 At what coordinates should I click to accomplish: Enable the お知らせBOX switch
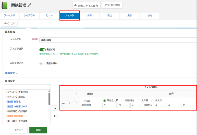(42, 63)
